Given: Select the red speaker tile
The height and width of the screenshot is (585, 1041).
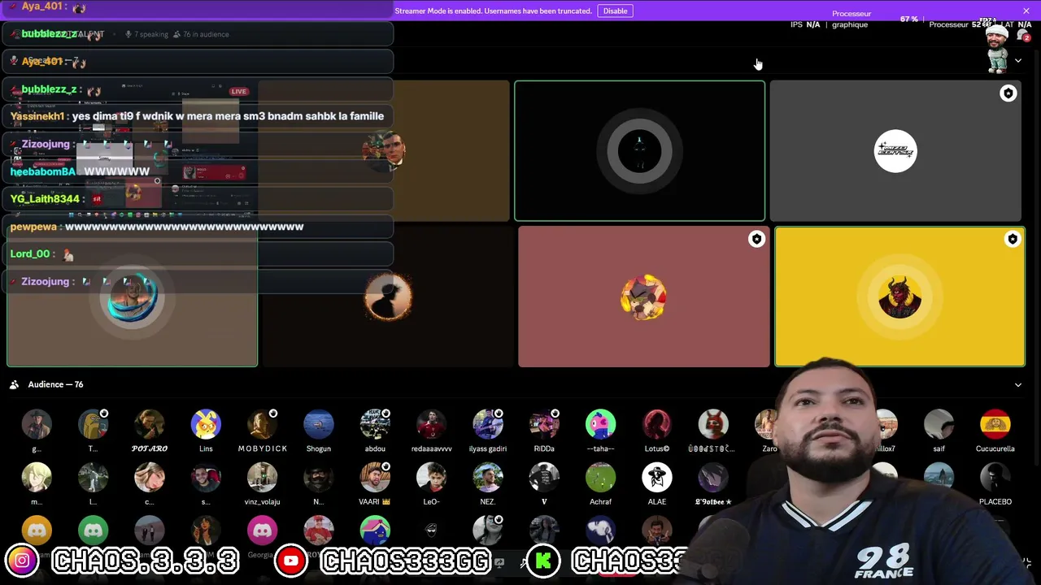Looking at the screenshot, I should 643,297.
